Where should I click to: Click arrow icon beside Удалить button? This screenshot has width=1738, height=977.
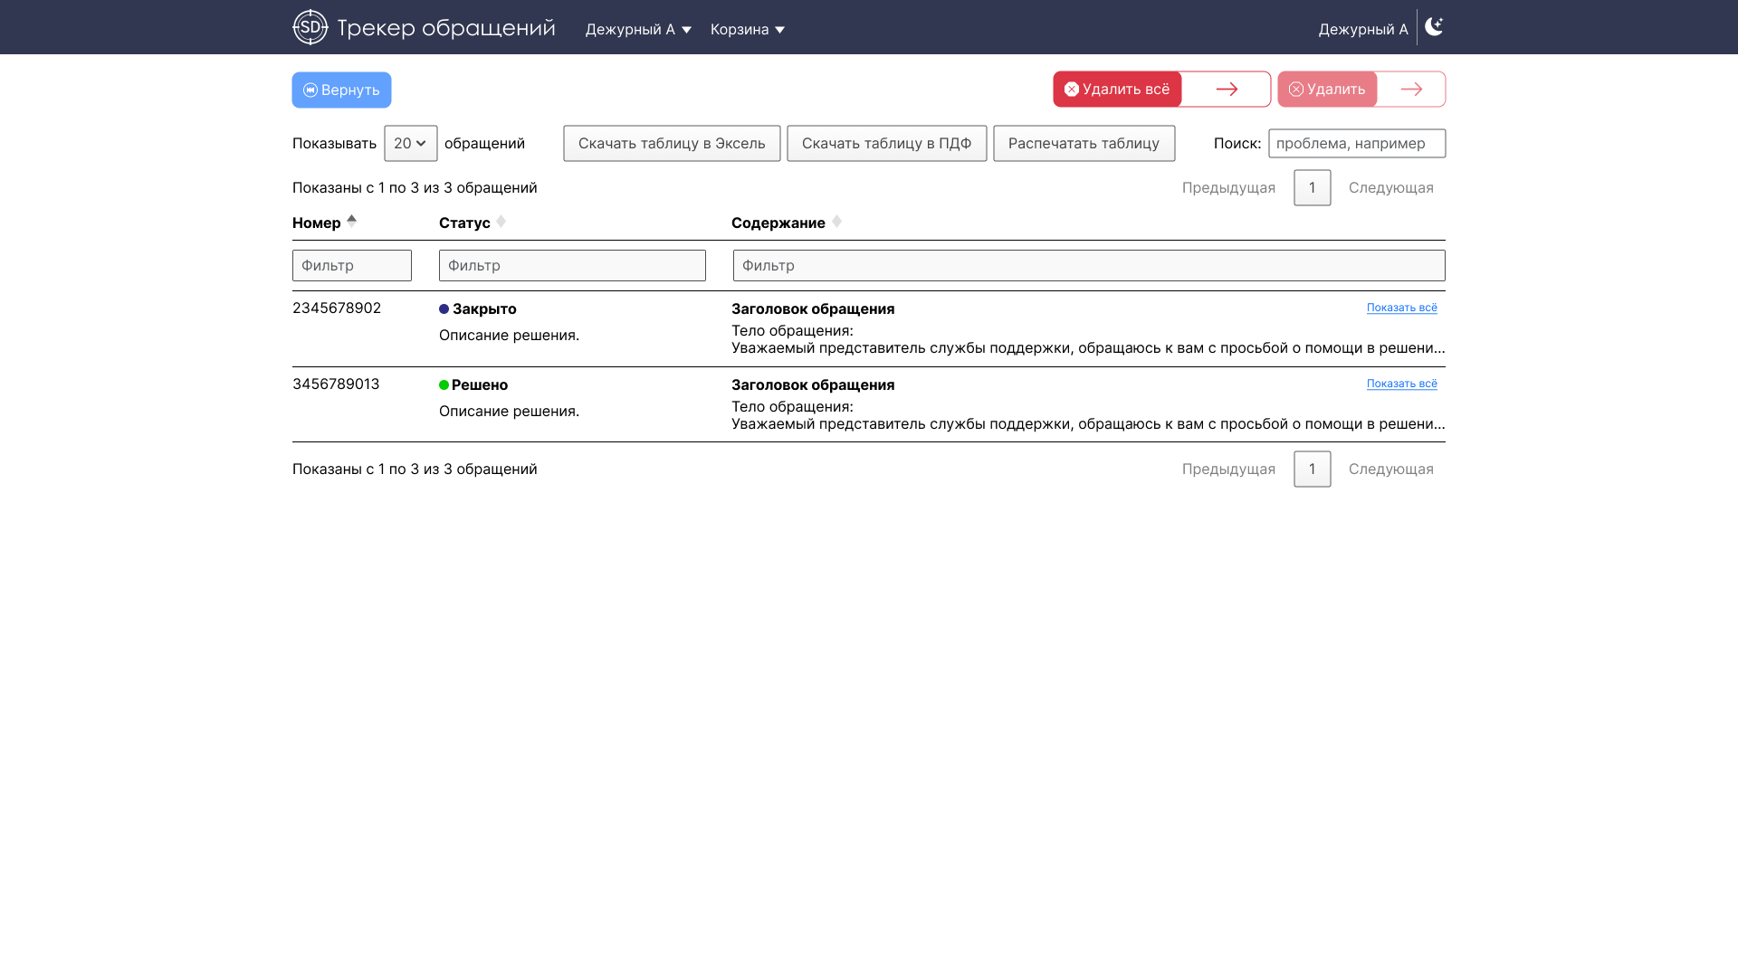tap(1411, 89)
